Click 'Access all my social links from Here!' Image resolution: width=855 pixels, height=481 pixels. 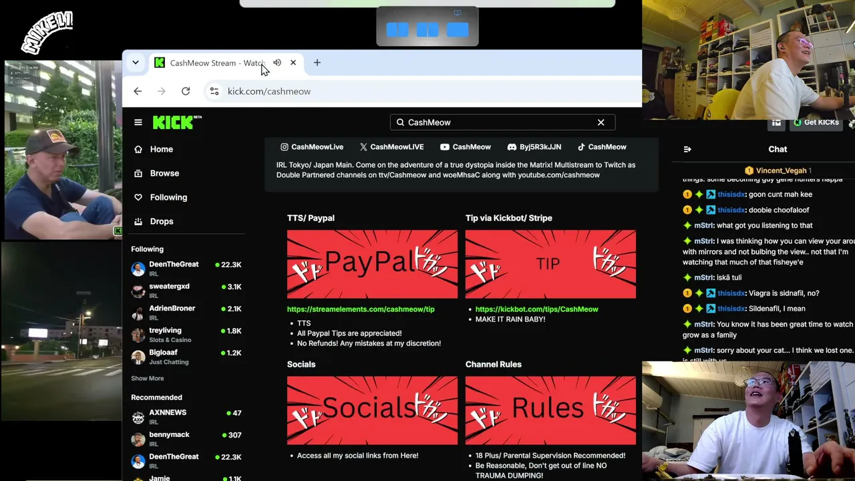(358, 456)
